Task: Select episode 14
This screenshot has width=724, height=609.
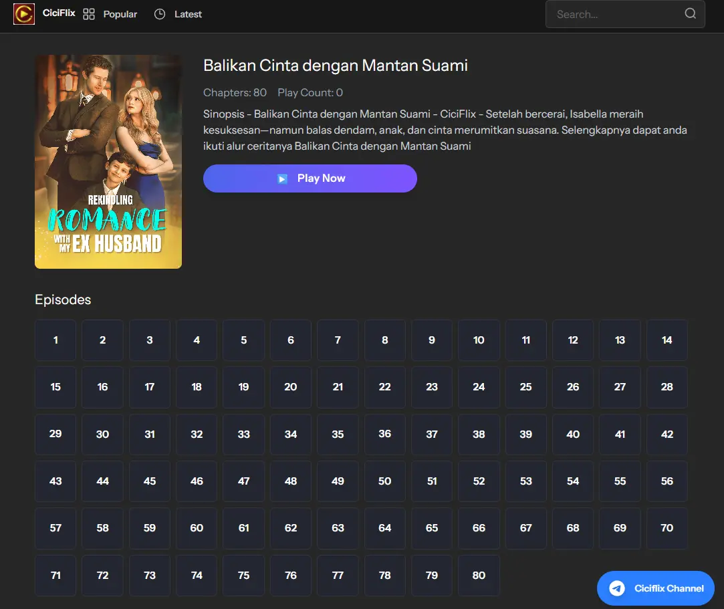Action: tap(667, 340)
